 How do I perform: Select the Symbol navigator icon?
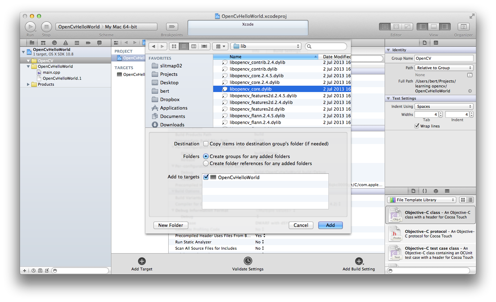pyautogui.click(x=43, y=43)
